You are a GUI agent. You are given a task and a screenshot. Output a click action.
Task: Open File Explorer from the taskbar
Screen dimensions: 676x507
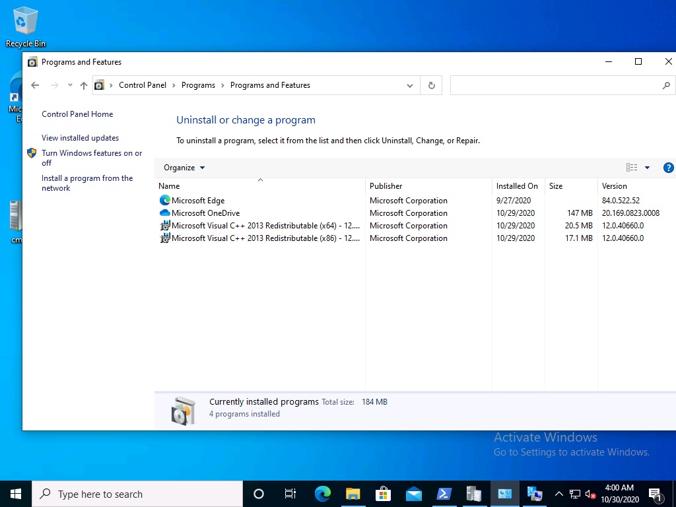[x=353, y=494]
